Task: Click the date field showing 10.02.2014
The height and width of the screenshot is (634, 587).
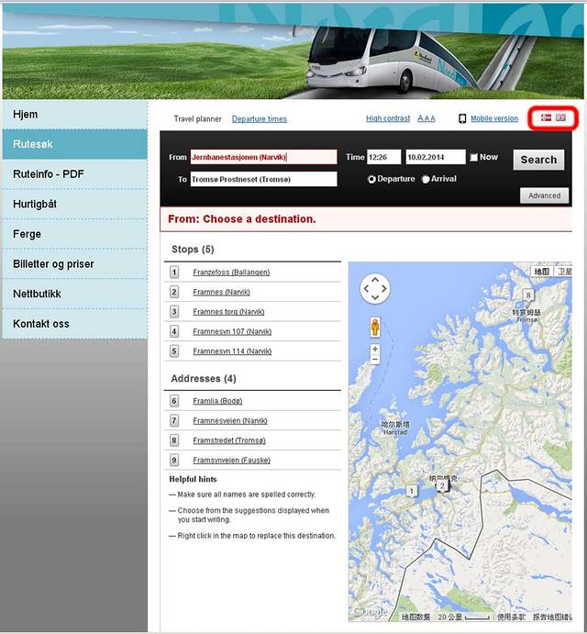Action: click(x=435, y=157)
